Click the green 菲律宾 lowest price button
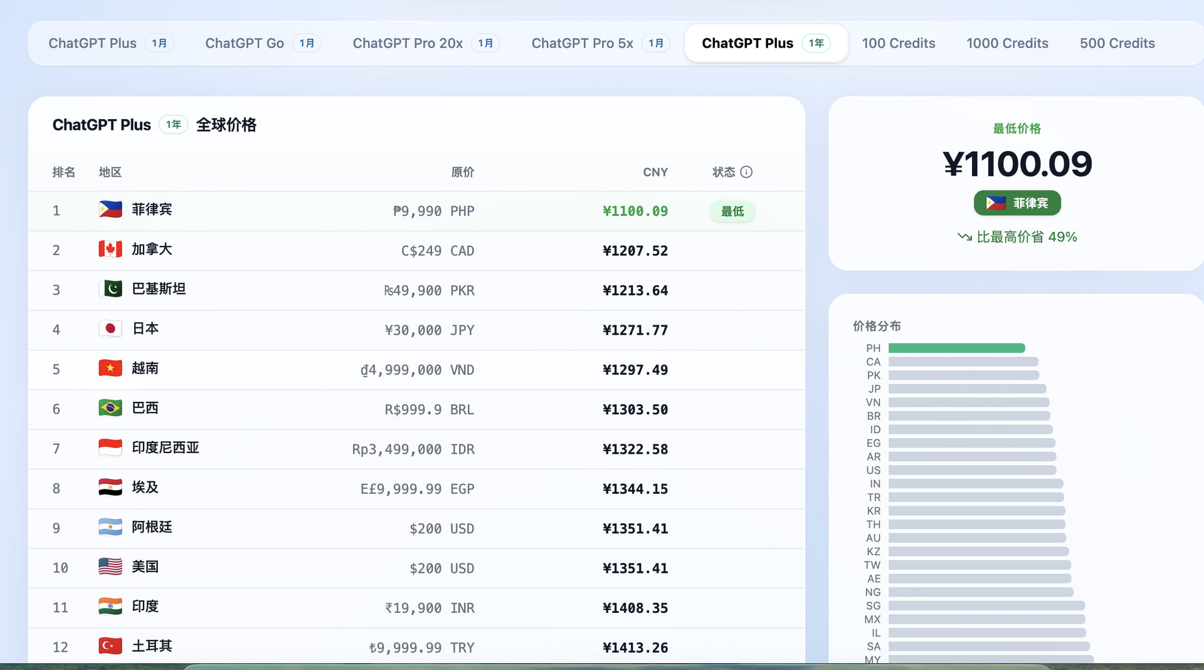Screen dimensions: 1204x670 click(x=1017, y=203)
